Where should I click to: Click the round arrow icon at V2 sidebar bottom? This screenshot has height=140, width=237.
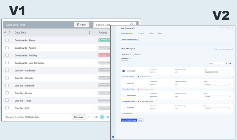(x=113, y=137)
